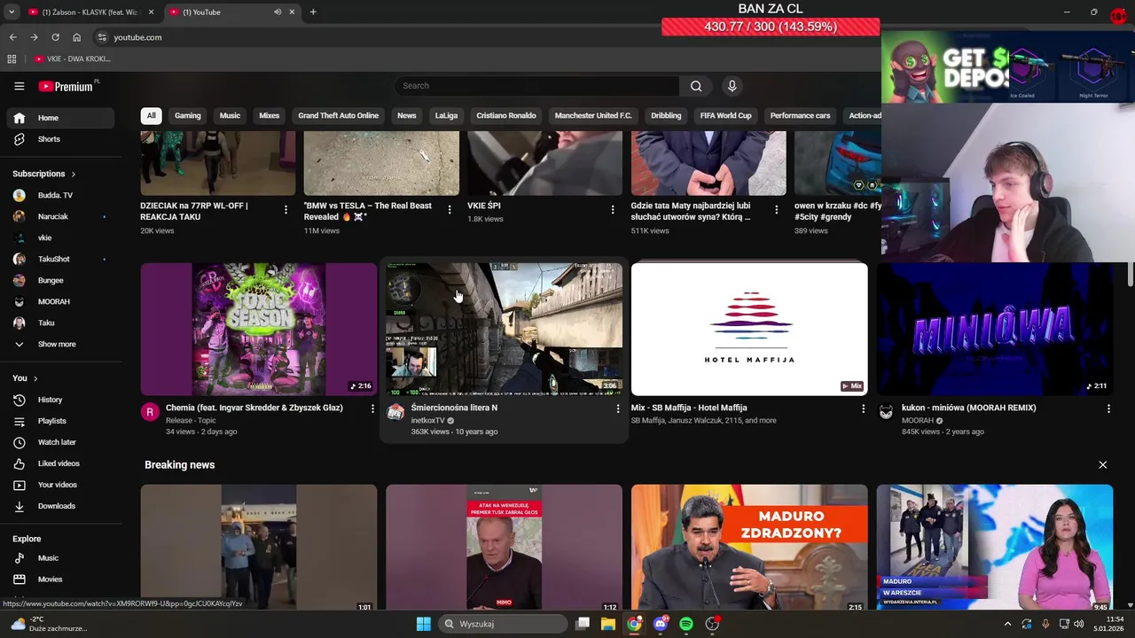Reload the page in browser toolbar
Image resolution: width=1135 pixels, height=638 pixels.
point(55,37)
